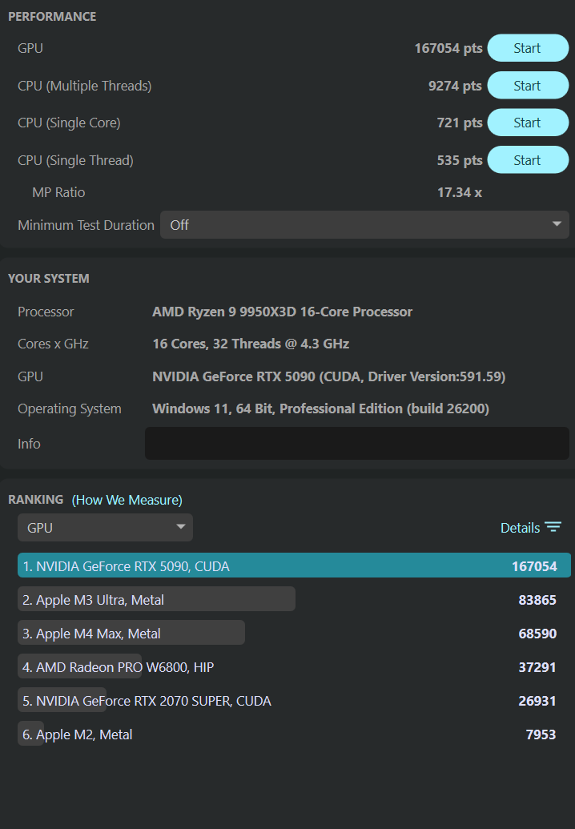Viewport: 575px width, 829px height.
Task: Click the 7953 ranking score
Action: tap(541, 734)
